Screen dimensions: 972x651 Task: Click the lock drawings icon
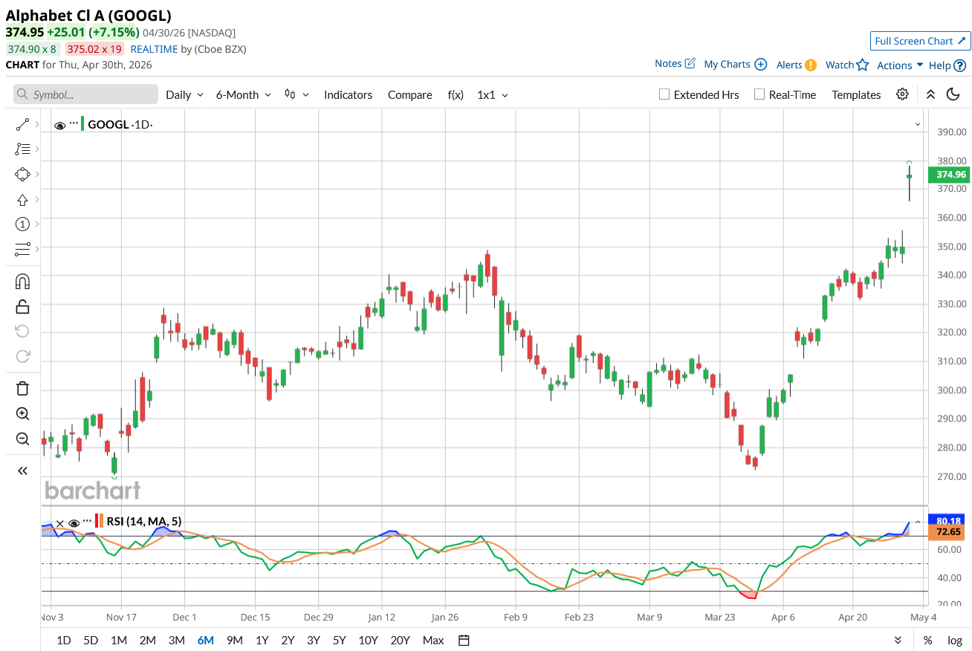[22, 306]
